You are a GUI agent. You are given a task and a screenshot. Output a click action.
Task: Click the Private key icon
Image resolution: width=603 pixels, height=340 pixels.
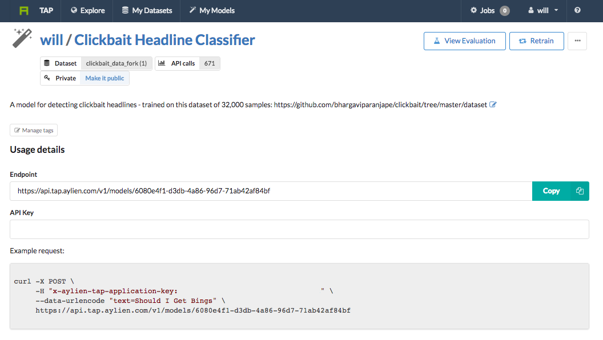pos(47,78)
